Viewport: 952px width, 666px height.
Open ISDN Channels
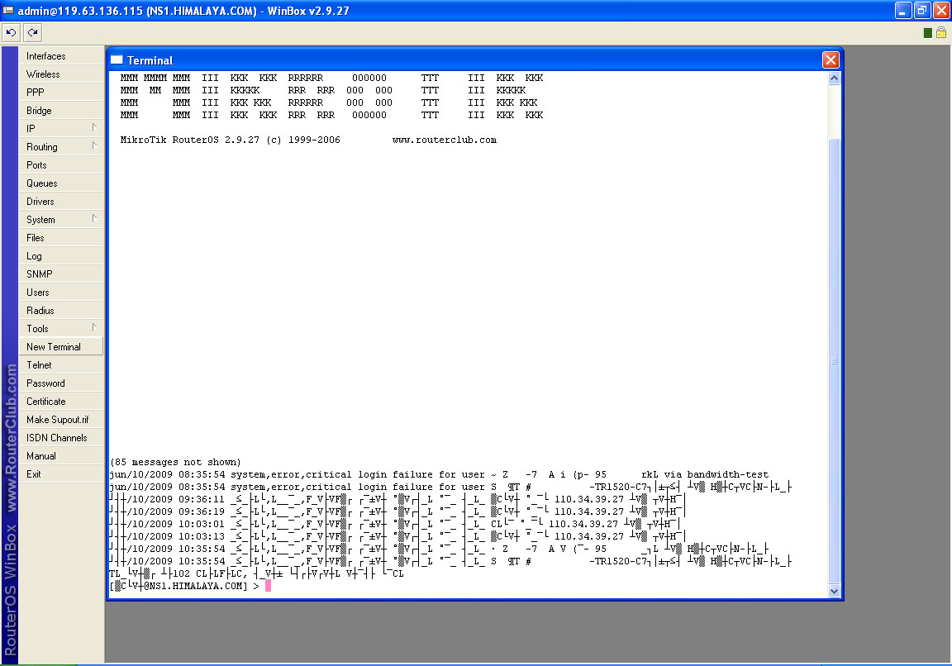(x=61, y=438)
